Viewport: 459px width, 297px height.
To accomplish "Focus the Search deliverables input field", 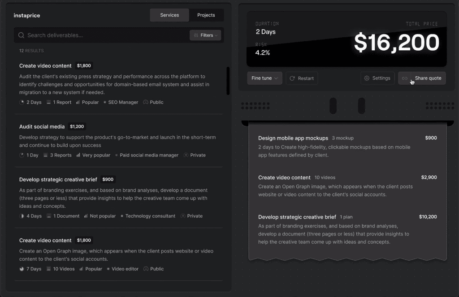I will click(x=103, y=35).
